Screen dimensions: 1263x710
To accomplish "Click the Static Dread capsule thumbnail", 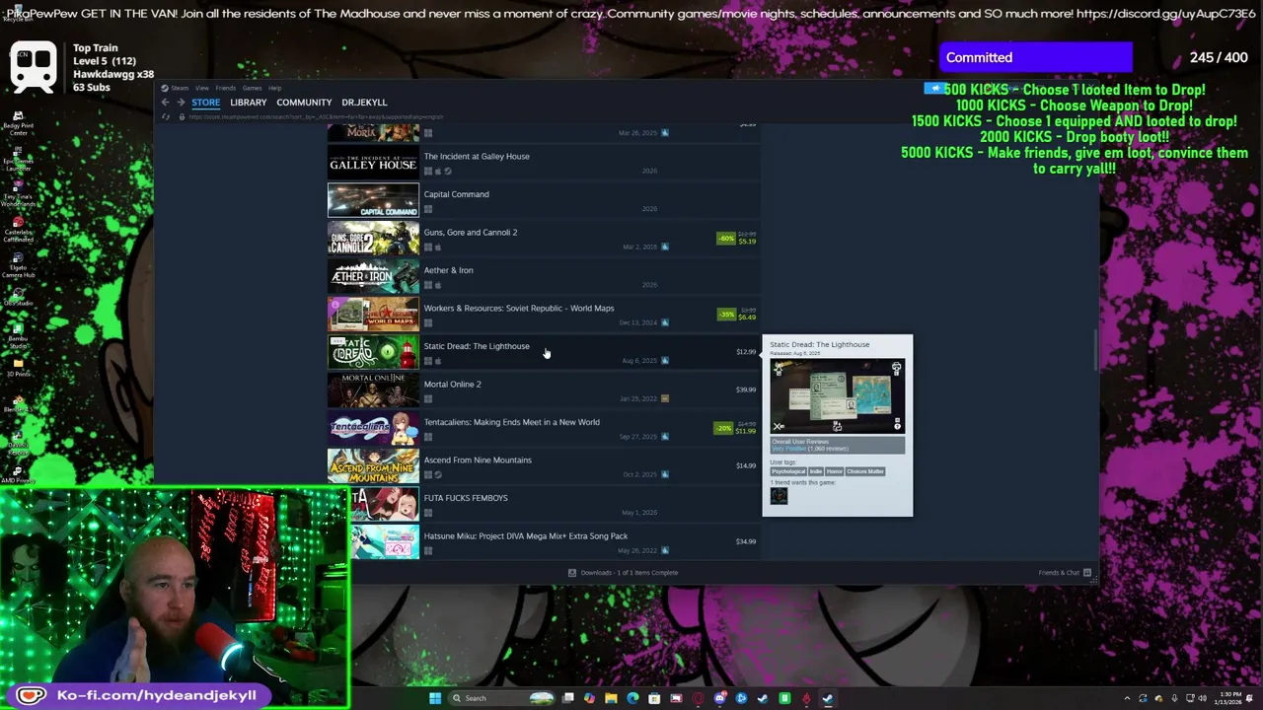I will (373, 352).
